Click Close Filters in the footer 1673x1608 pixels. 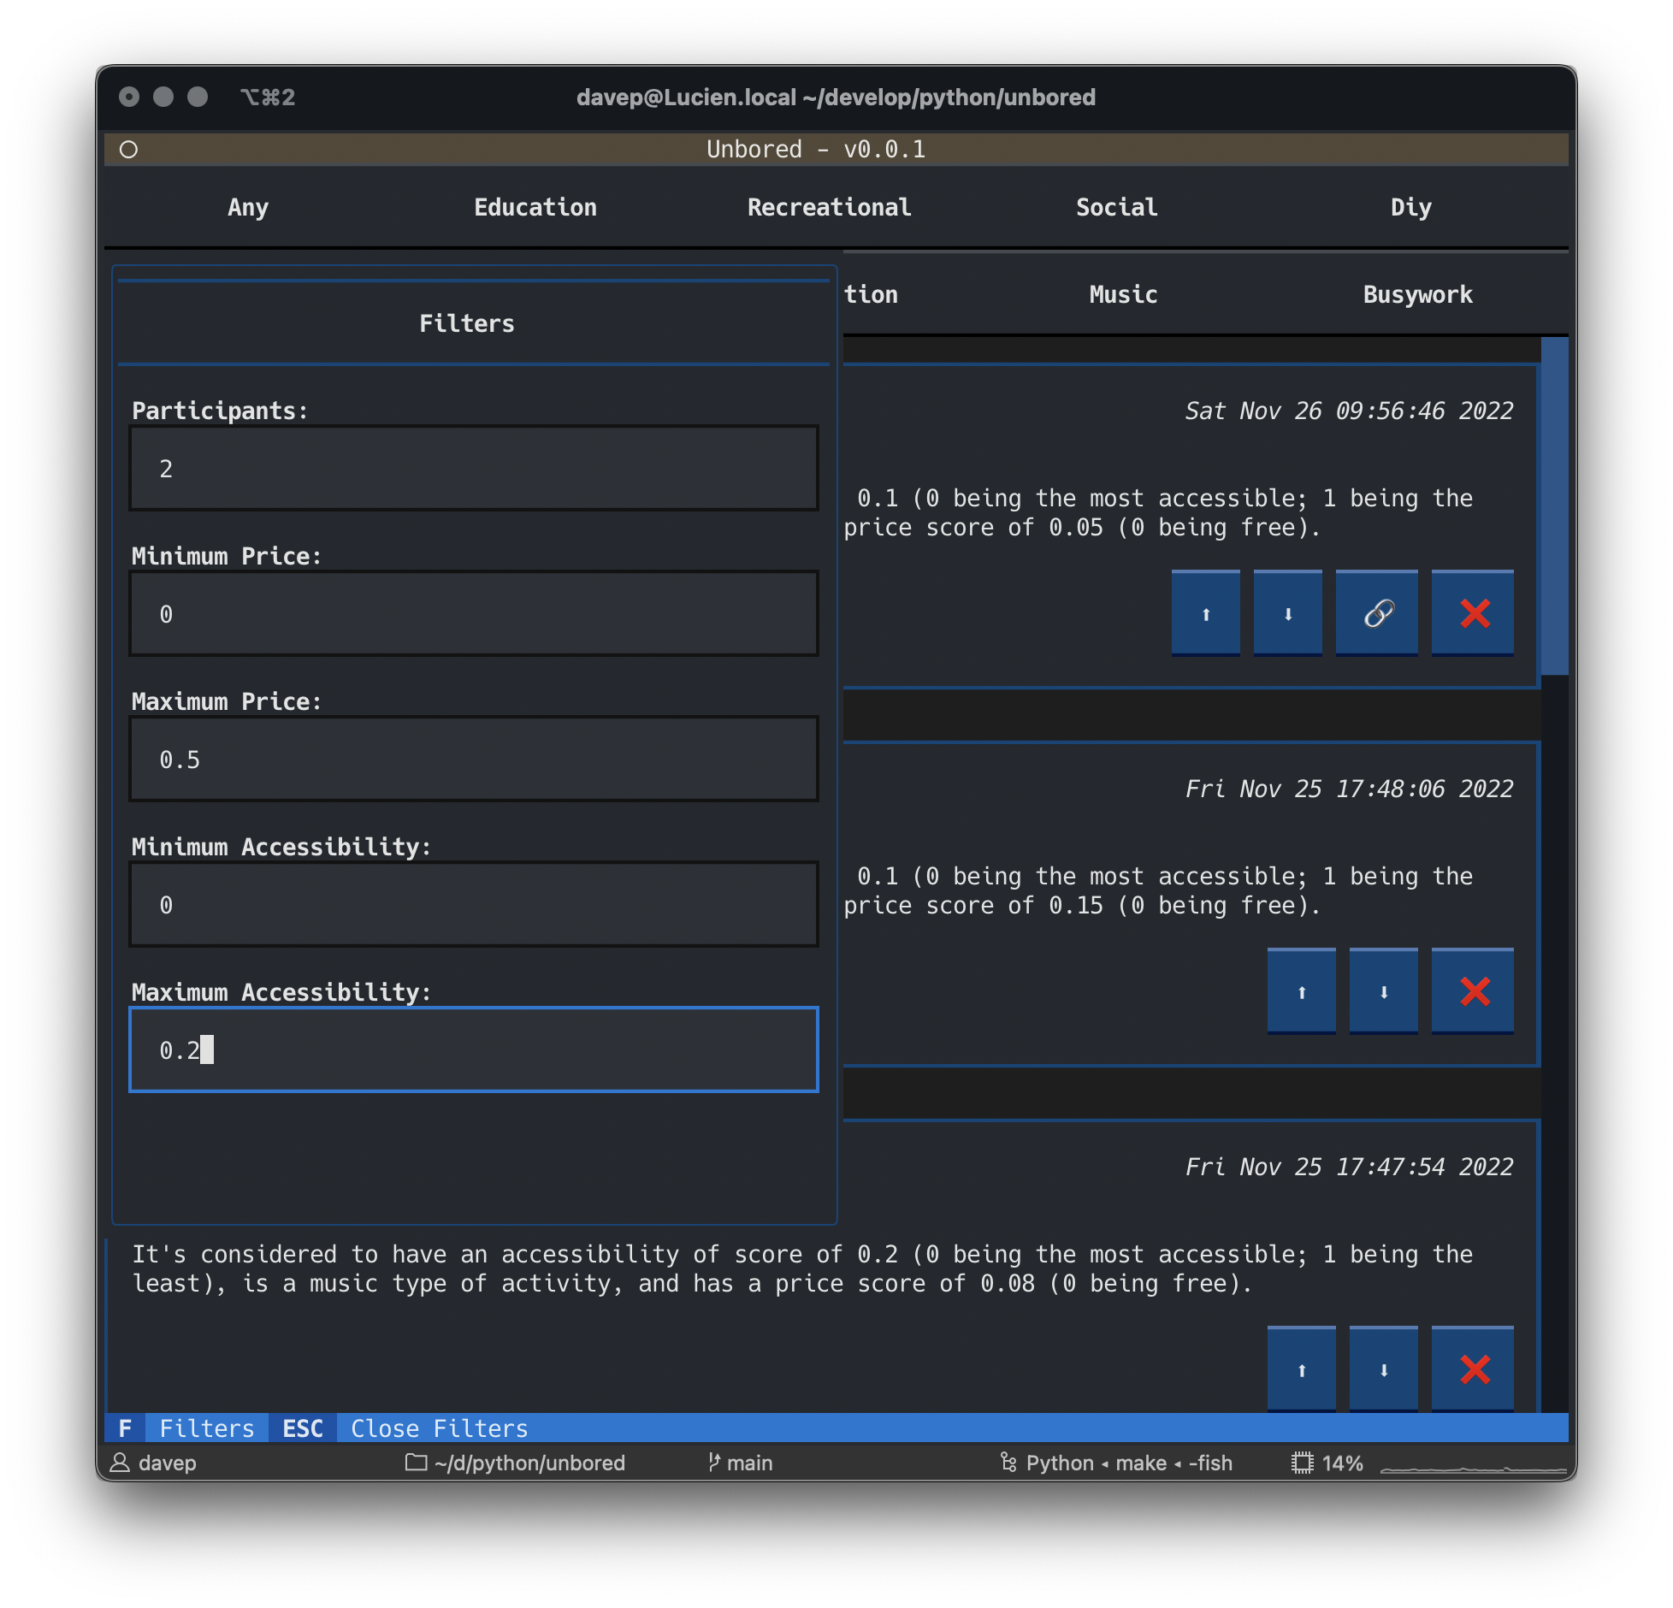(436, 1428)
